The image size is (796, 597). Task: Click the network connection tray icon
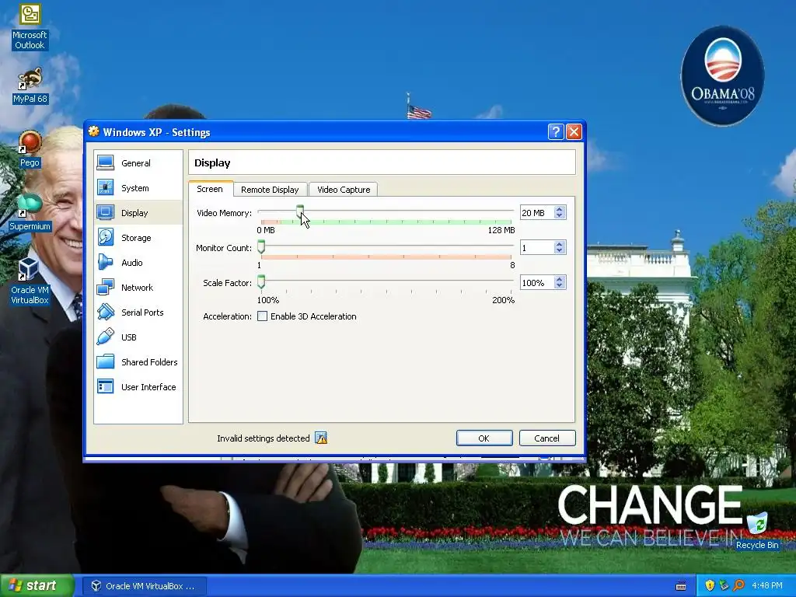click(724, 585)
